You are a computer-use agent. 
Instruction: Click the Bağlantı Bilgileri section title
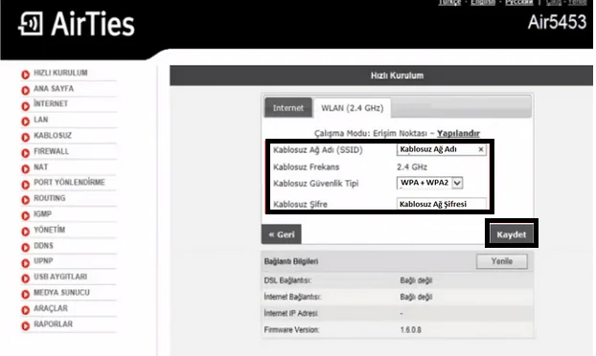click(x=291, y=261)
